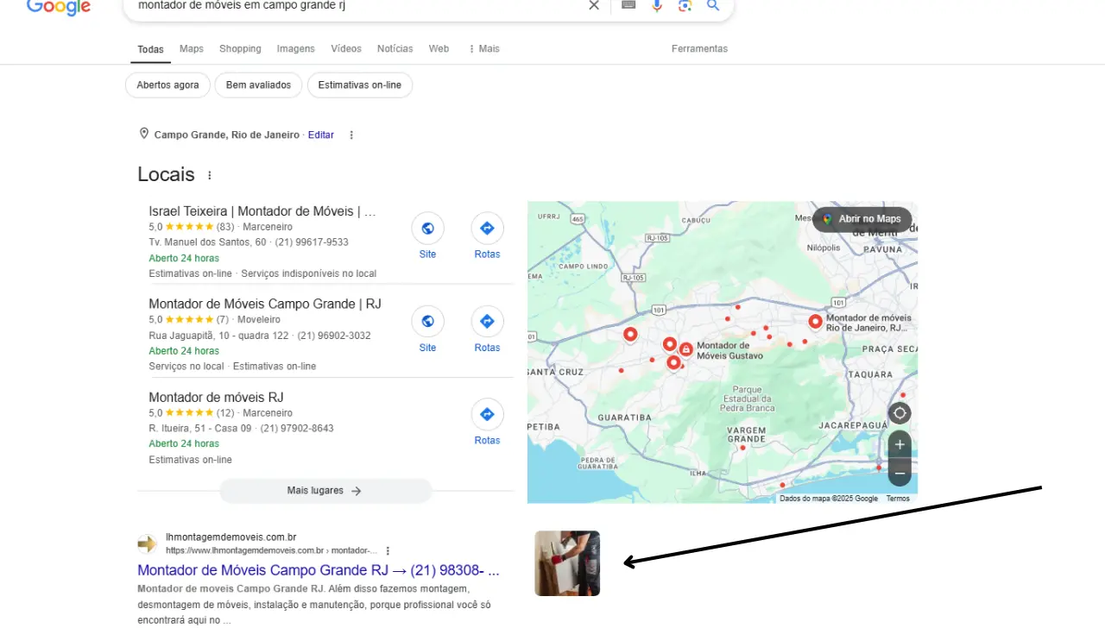Screen dimensions: 1105x628
Task: Click into the search input field
Action: coord(358,5)
